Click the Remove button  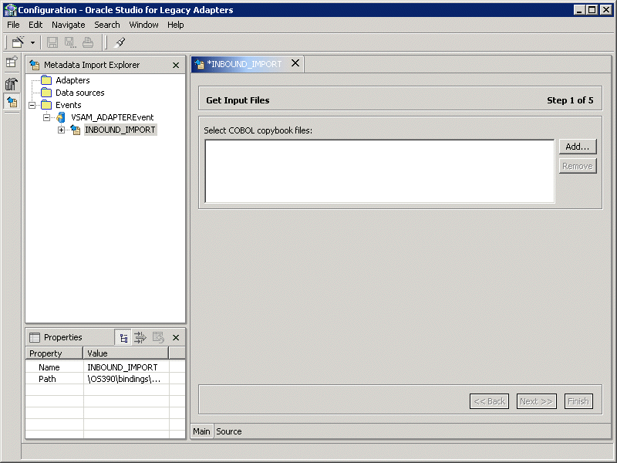coord(578,166)
